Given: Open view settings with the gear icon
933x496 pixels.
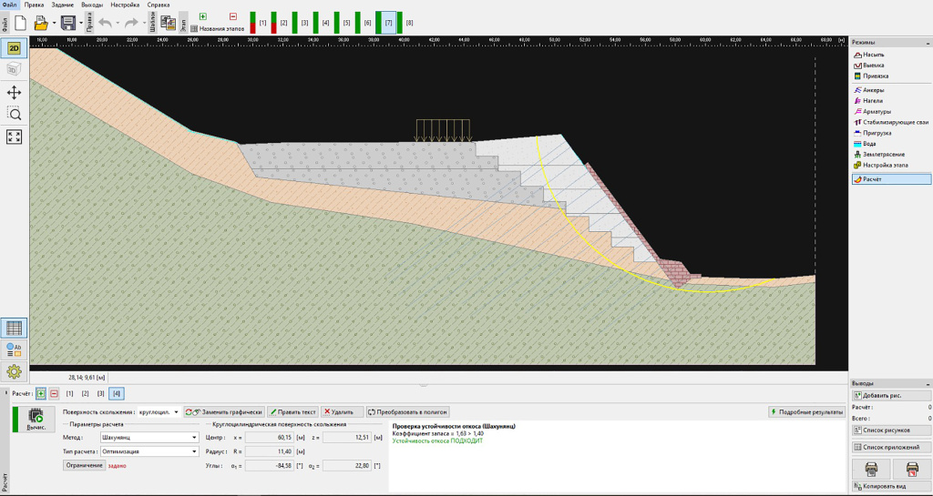Looking at the screenshot, I should point(14,372).
